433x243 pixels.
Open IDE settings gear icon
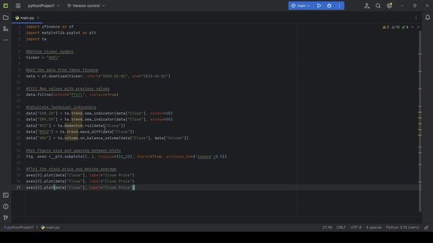[x=390, y=6]
